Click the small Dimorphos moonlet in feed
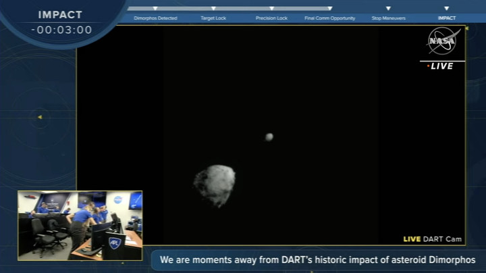The width and height of the screenshot is (486, 273). click(x=269, y=137)
